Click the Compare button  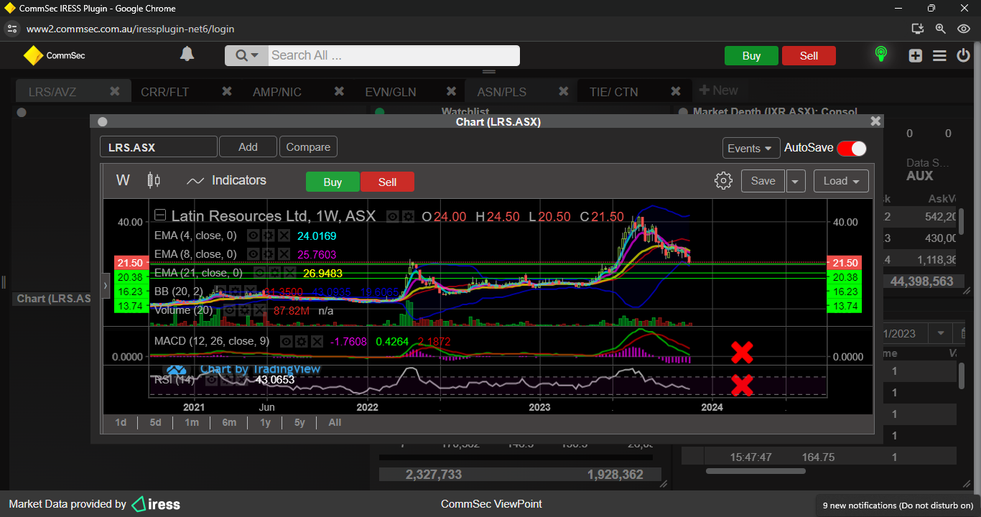(x=308, y=146)
